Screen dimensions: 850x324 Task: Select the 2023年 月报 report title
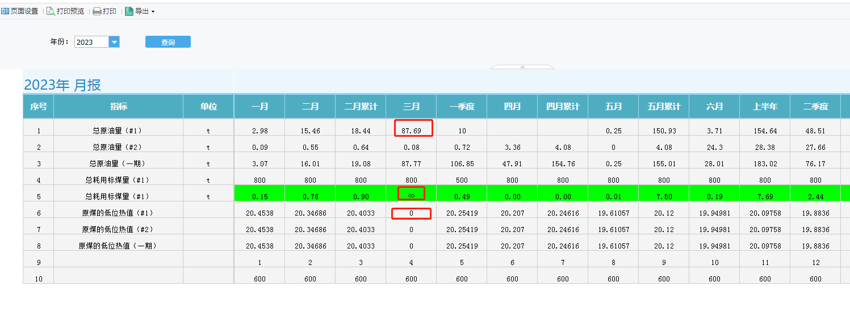coord(62,85)
